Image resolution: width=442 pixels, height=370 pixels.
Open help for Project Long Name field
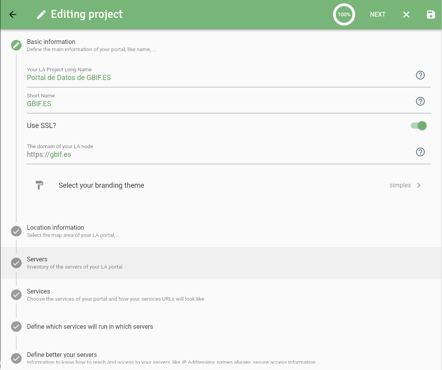click(x=420, y=75)
